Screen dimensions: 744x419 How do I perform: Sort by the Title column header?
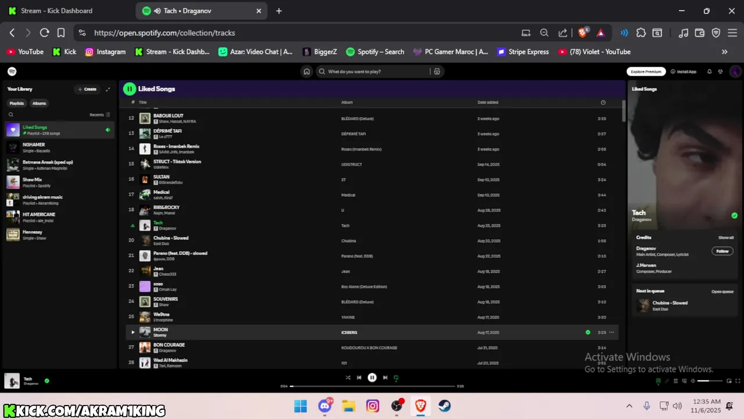tap(142, 102)
